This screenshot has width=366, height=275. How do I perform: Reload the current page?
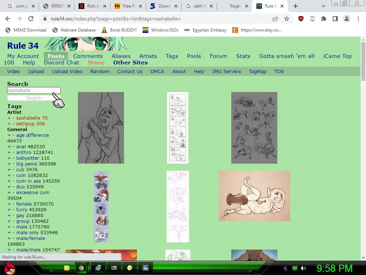[x=31, y=19]
